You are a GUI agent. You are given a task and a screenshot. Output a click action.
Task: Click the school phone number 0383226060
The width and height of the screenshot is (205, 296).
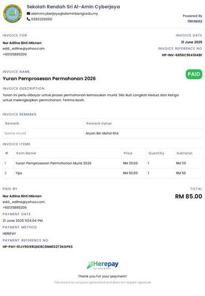[x=42, y=19]
